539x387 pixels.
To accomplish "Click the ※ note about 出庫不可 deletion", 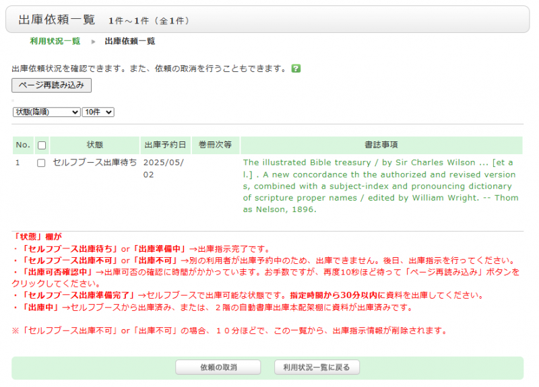I will pos(229,330).
